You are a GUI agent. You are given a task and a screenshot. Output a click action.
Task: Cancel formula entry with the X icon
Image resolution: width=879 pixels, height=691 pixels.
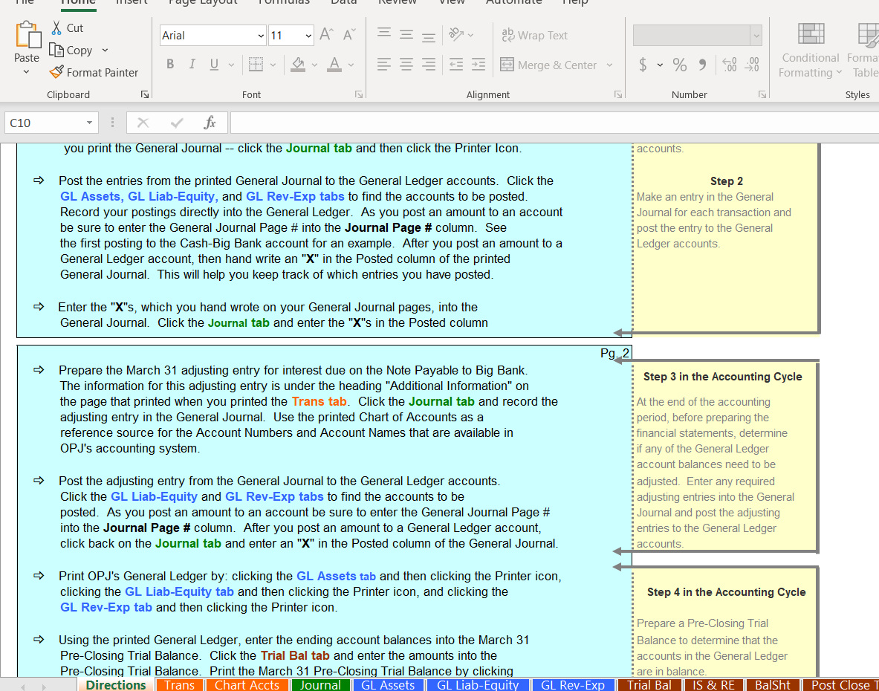(x=143, y=123)
